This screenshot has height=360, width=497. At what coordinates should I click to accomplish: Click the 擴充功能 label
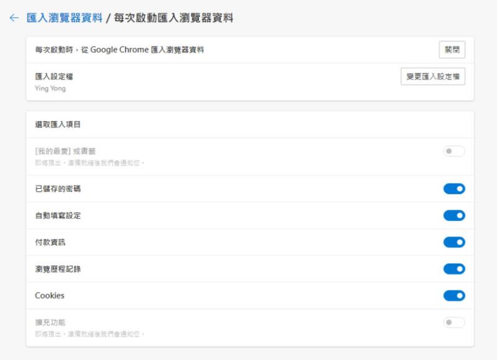pos(50,322)
